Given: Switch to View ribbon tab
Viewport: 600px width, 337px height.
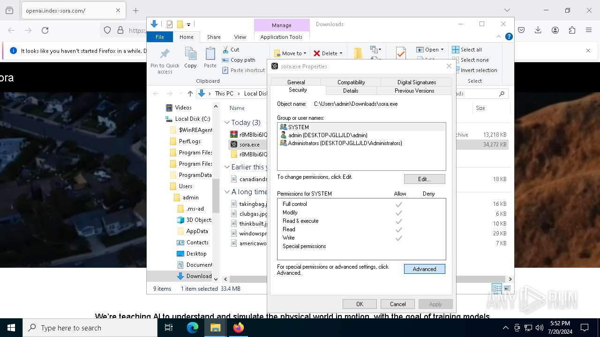Looking at the screenshot, I should click(240, 37).
